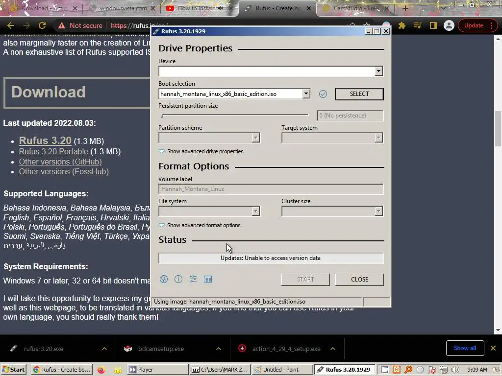Click the SELECT button in Rufus
The image size is (502, 376).
coord(359,94)
